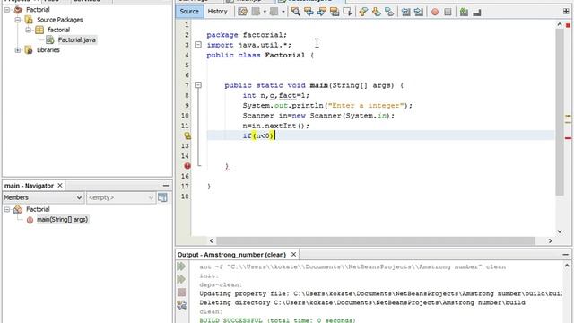Select Factorial.java in project tree
This screenshot has width=574, height=323.
pyautogui.click(x=76, y=39)
